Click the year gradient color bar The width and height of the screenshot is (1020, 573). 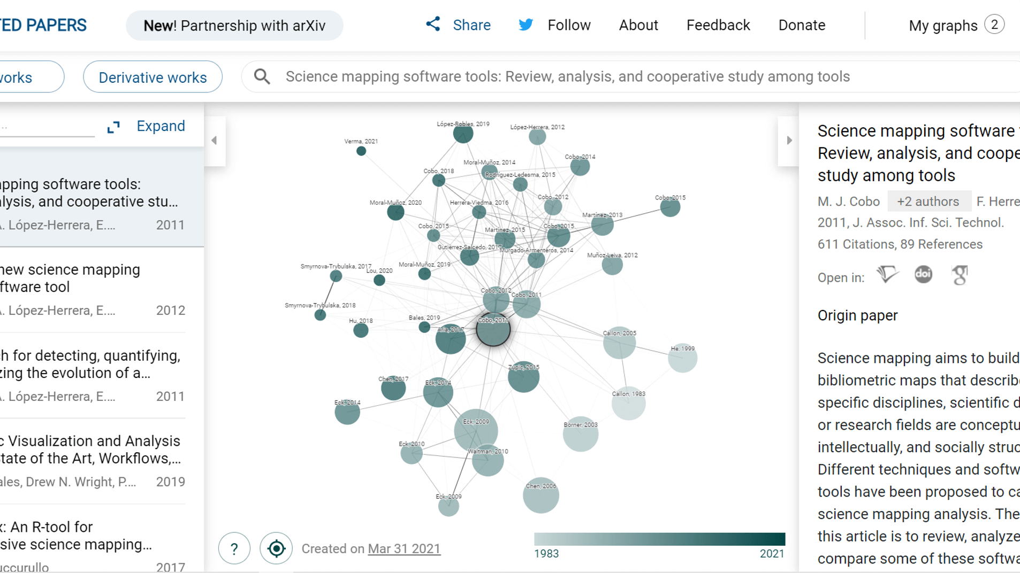click(659, 539)
